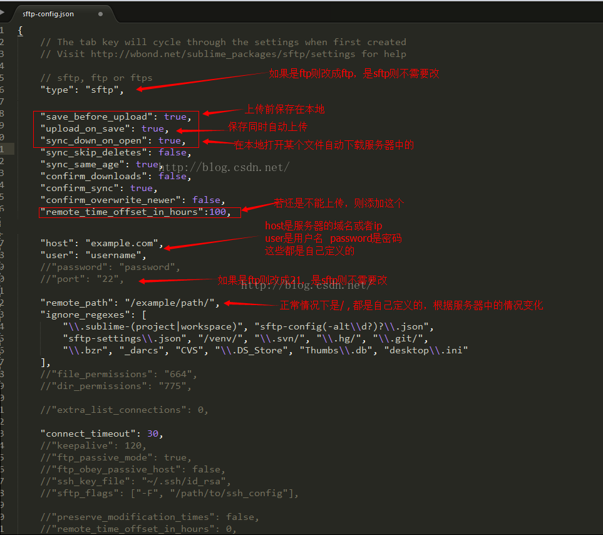Image resolution: width=603 pixels, height=535 pixels.
Task: Click the "type": "sftp" line
Action: click(x=82, y=90)
